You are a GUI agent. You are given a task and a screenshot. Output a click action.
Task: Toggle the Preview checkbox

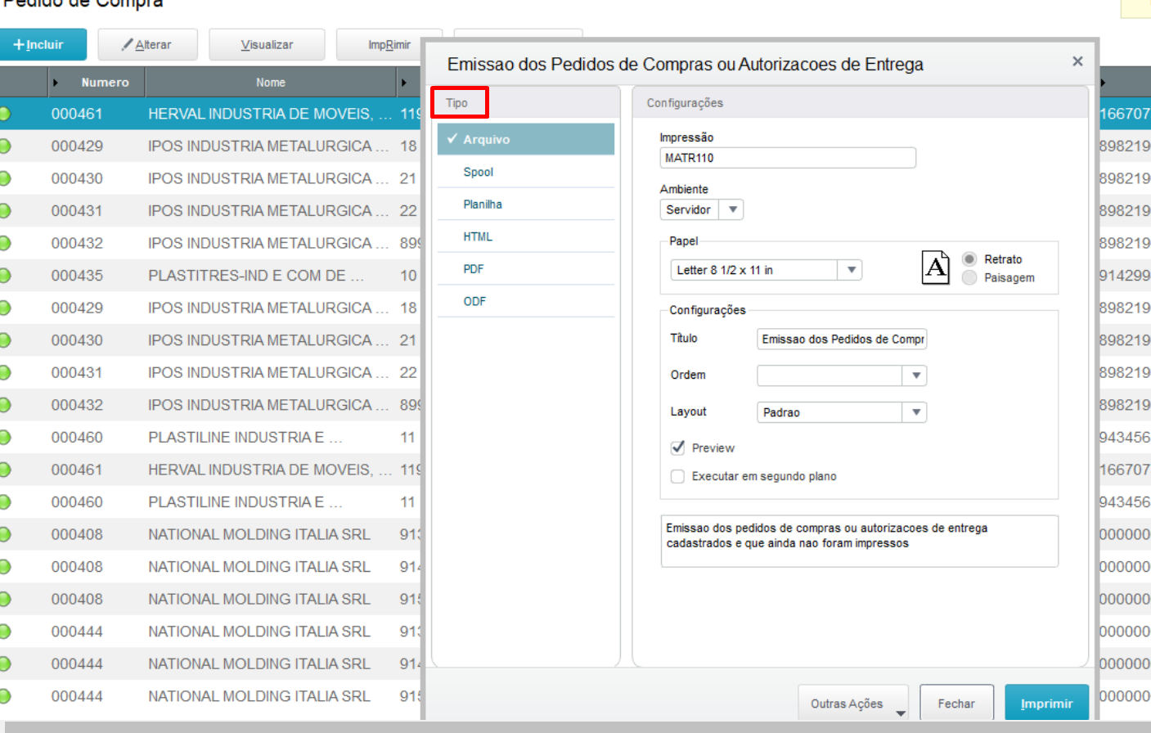(x=677, y=447)
